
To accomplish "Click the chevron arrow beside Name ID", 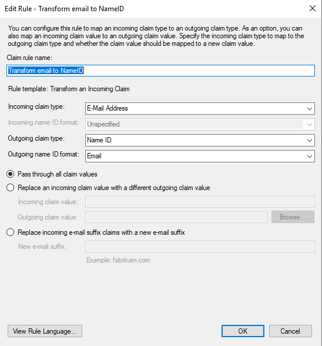I will (x=310, y=140).
